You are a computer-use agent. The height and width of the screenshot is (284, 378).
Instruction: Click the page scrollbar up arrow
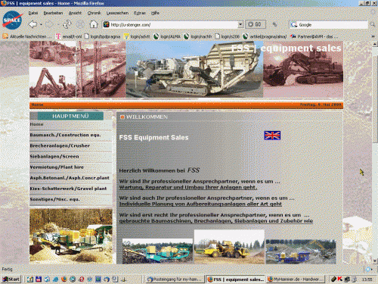[x=375, y=44]
